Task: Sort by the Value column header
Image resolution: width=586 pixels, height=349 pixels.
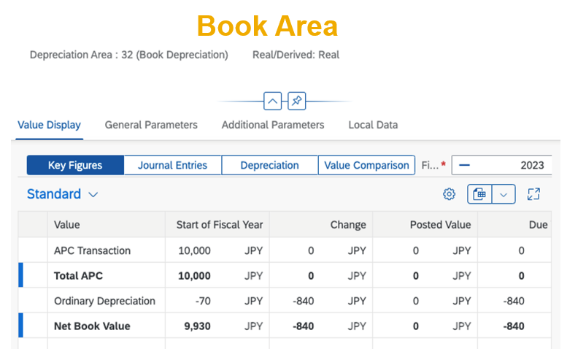Action: coord(107,224)
